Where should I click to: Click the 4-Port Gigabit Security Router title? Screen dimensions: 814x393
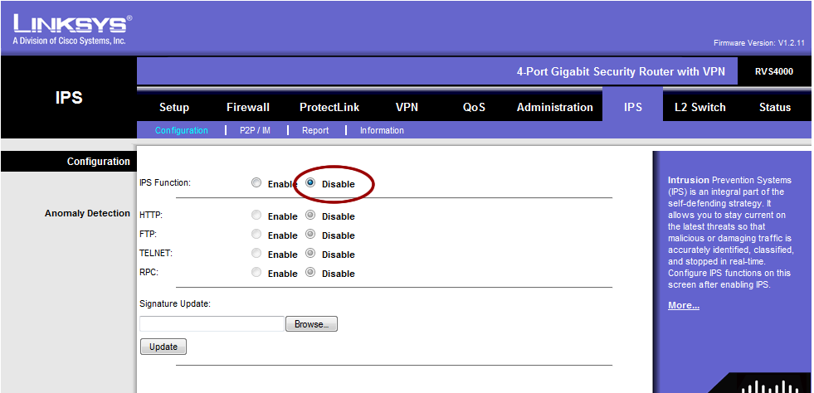pos(621,72)
